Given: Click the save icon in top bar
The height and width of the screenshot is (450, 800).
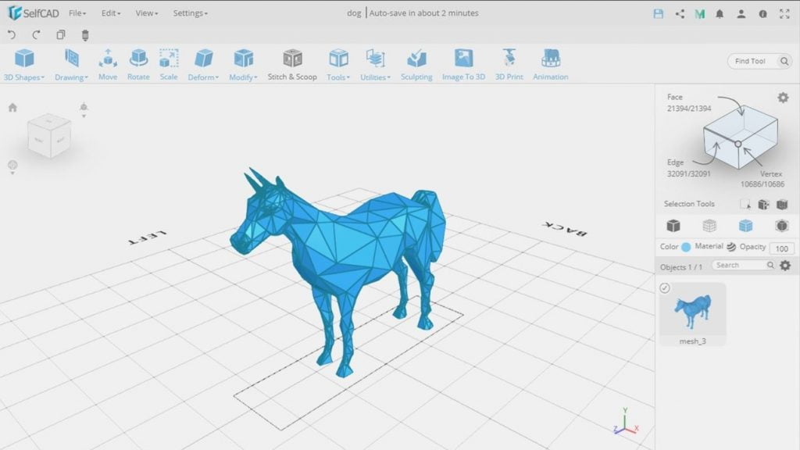Looking at the screenshot, I should pyautogui.click(x=658, y=14).
